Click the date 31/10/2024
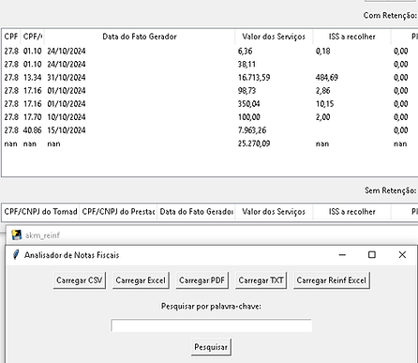418x363 pixels. pyautogui.click(x=67, y=77)
